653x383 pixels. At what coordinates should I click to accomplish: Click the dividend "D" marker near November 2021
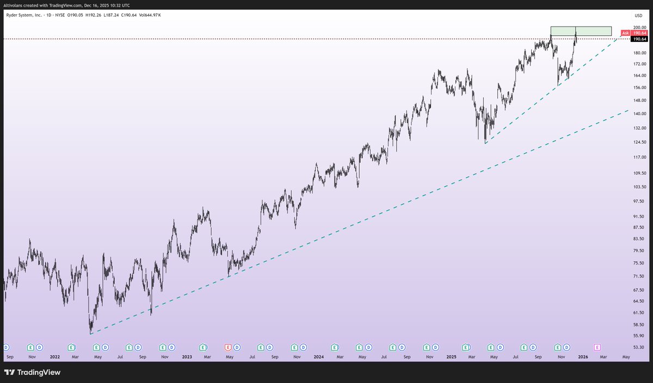click(x=38, y=347)
